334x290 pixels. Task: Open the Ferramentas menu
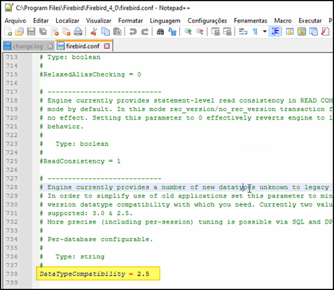(x=250, y=21)
